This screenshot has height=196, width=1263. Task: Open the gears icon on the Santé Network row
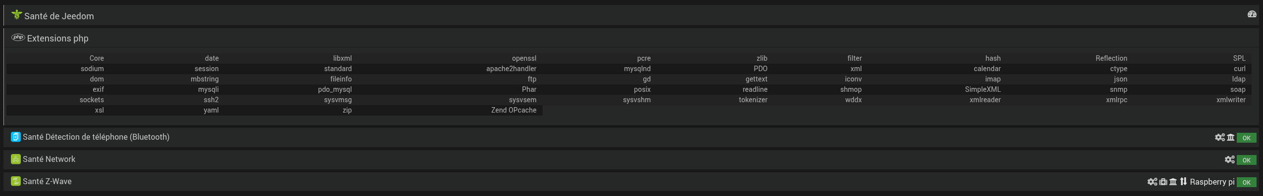(1230, 159)
